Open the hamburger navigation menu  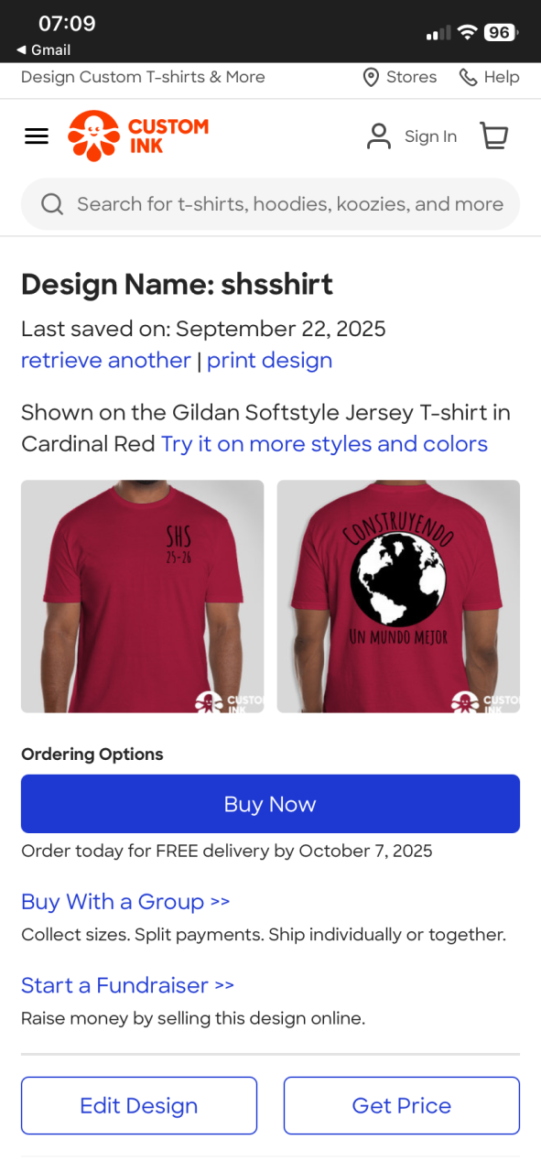coord(37,136)
